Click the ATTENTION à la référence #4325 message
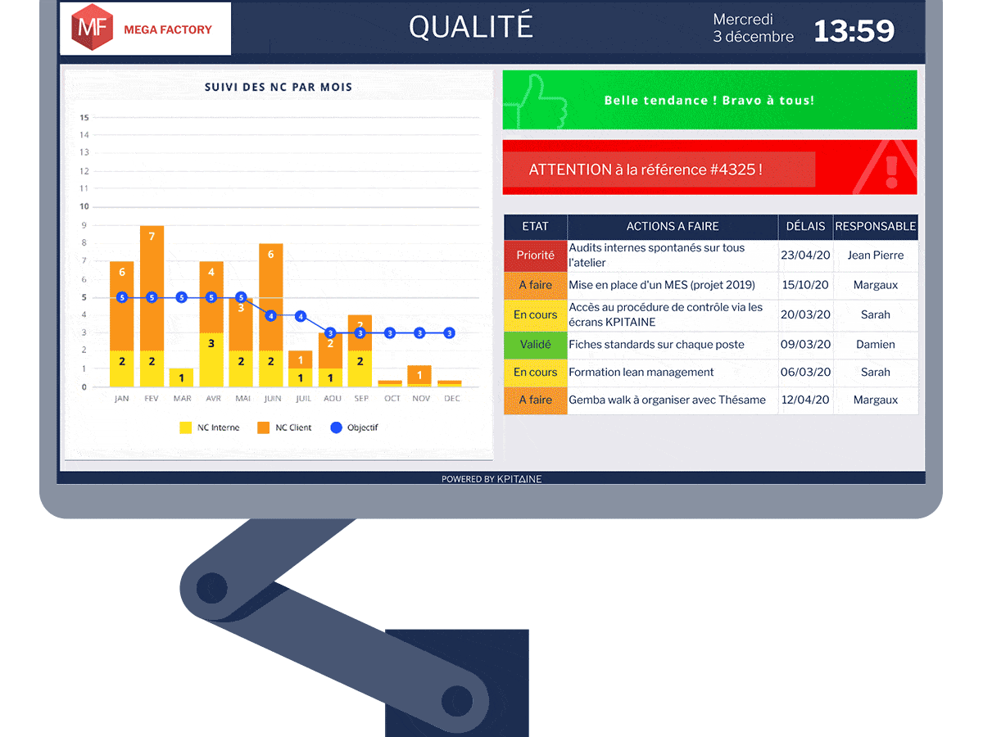This screenshot has height=737, width=983. pos(646,170)
